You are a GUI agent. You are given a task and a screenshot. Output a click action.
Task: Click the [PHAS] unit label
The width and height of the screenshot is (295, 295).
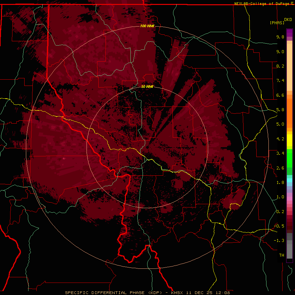[277, 23]
